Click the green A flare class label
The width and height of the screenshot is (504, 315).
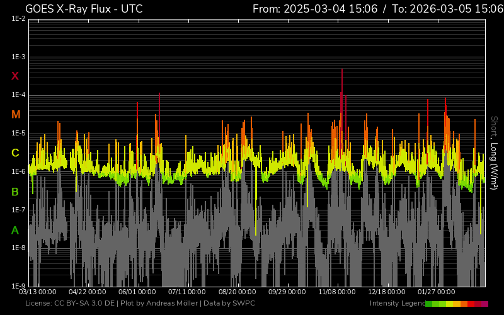(x=15, y=231)
